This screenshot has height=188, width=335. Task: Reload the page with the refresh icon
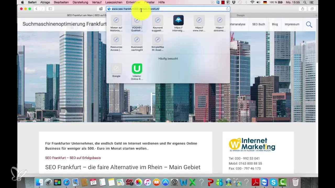227,9
